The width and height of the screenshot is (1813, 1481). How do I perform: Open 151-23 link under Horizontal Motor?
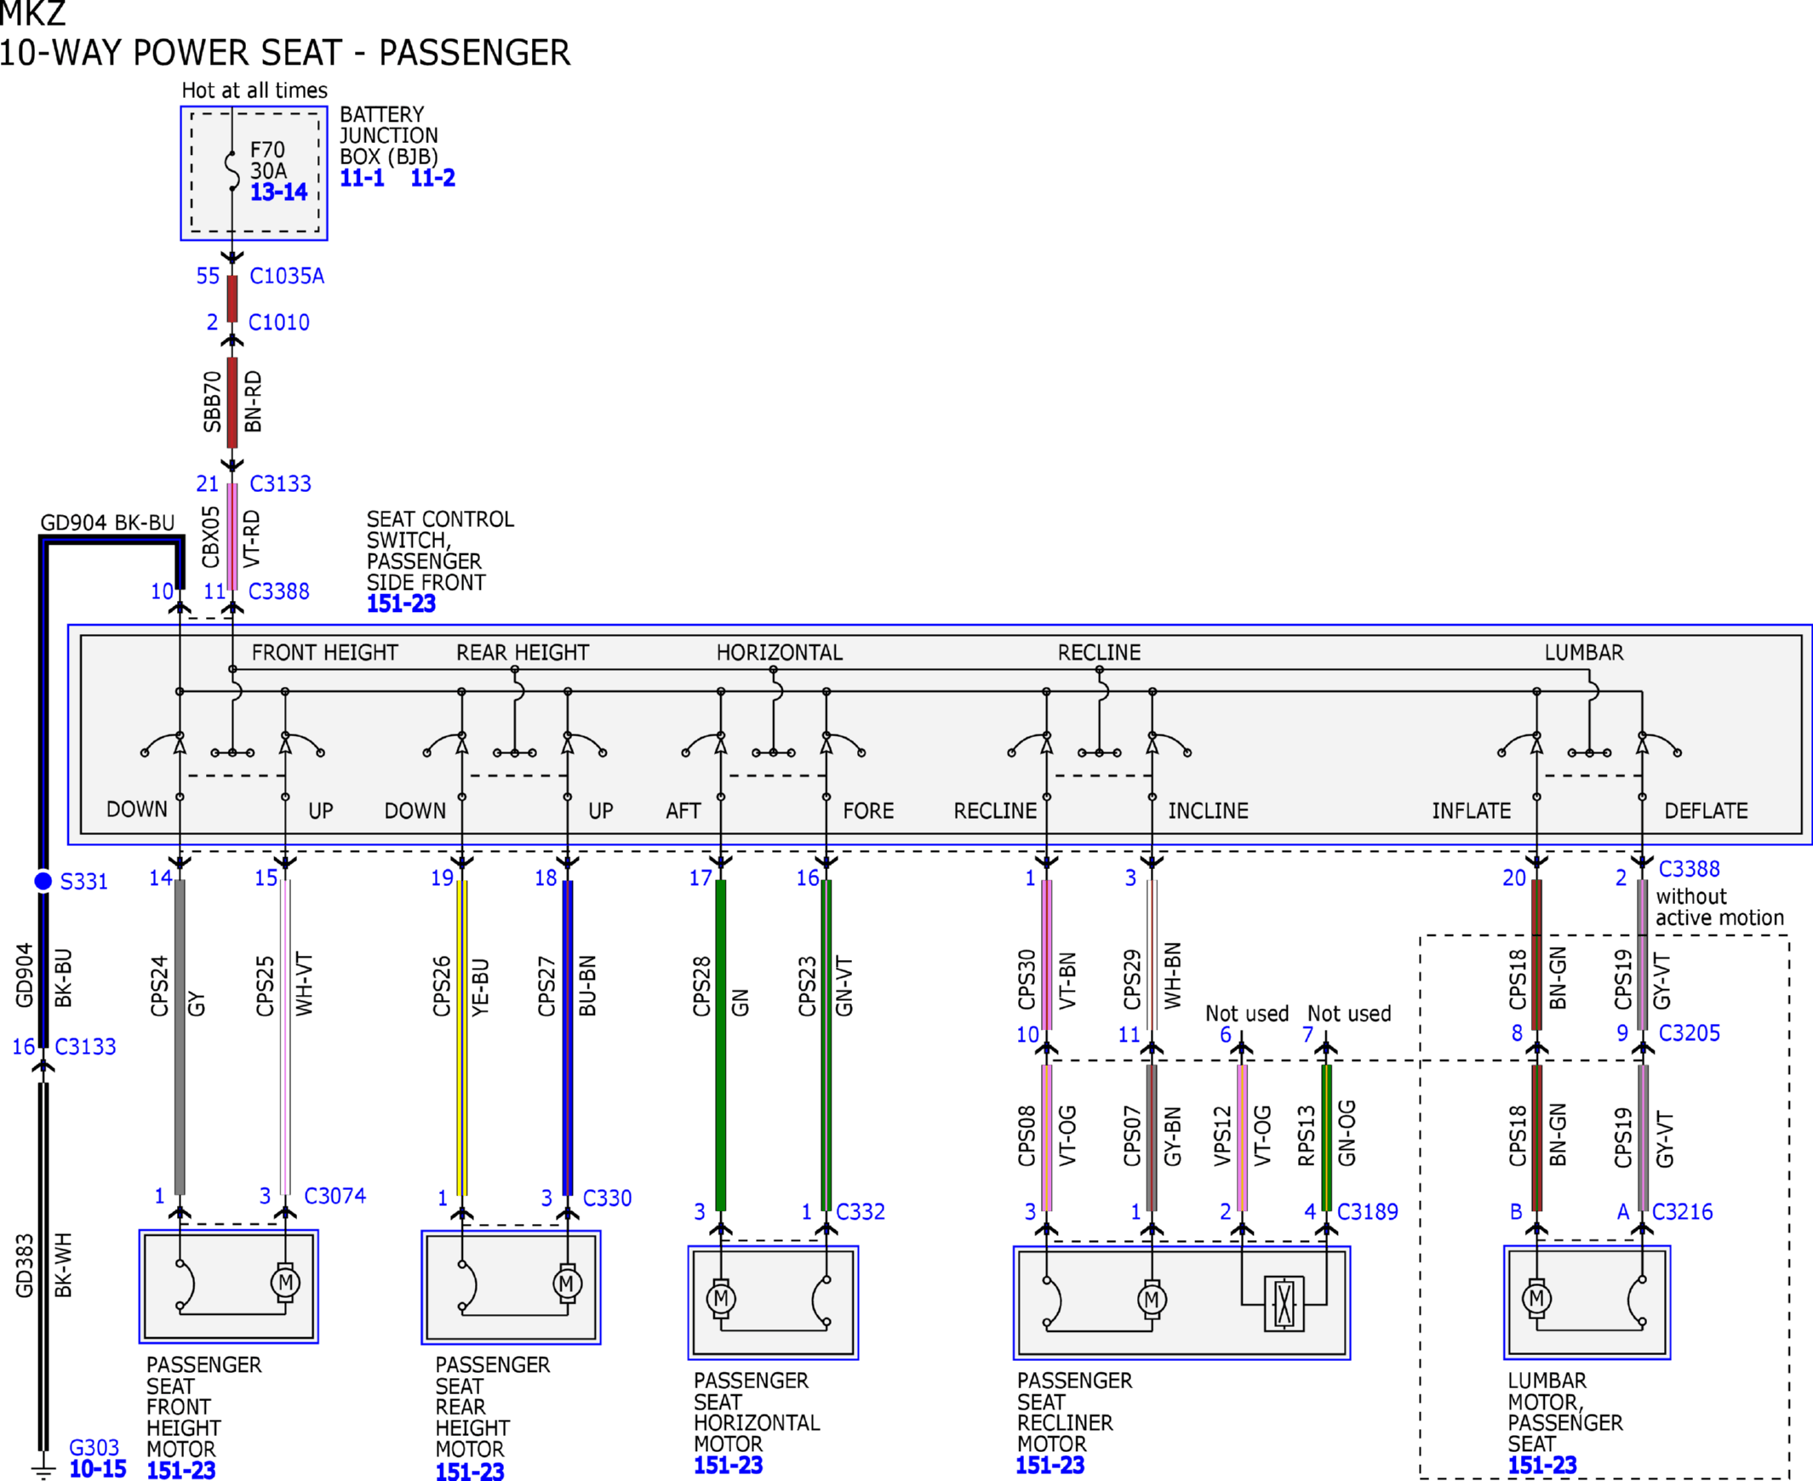[728, 1466]
